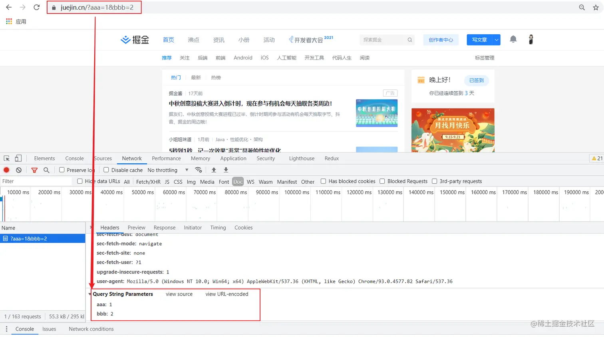Screen dimensions: 604x337
Task: Bookmark the page with the star icon
Action: pyautogui.click(x=596, y=8)
